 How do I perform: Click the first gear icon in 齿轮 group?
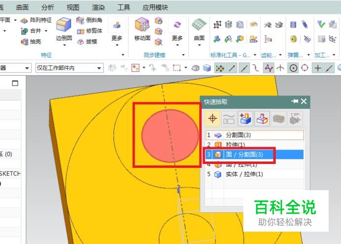pos(267,25)
